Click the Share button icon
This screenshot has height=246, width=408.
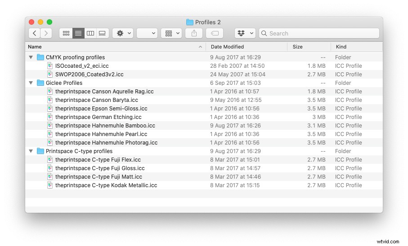tap(194, 33)
